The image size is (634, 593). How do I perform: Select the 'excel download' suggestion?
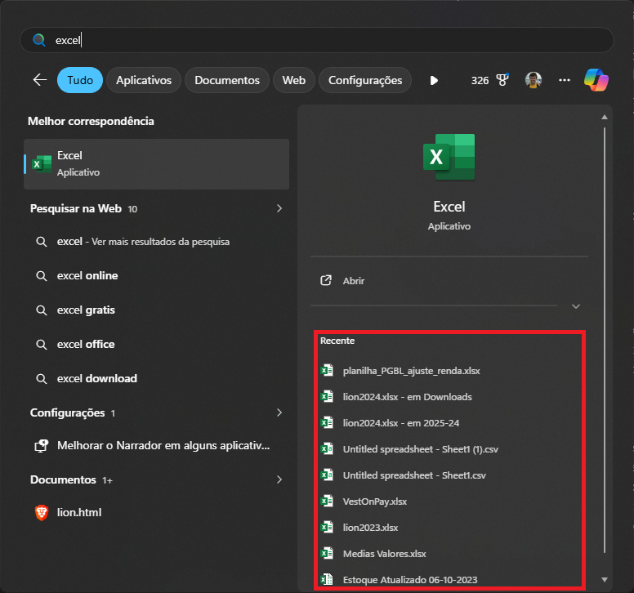click(x=157, y=379)
